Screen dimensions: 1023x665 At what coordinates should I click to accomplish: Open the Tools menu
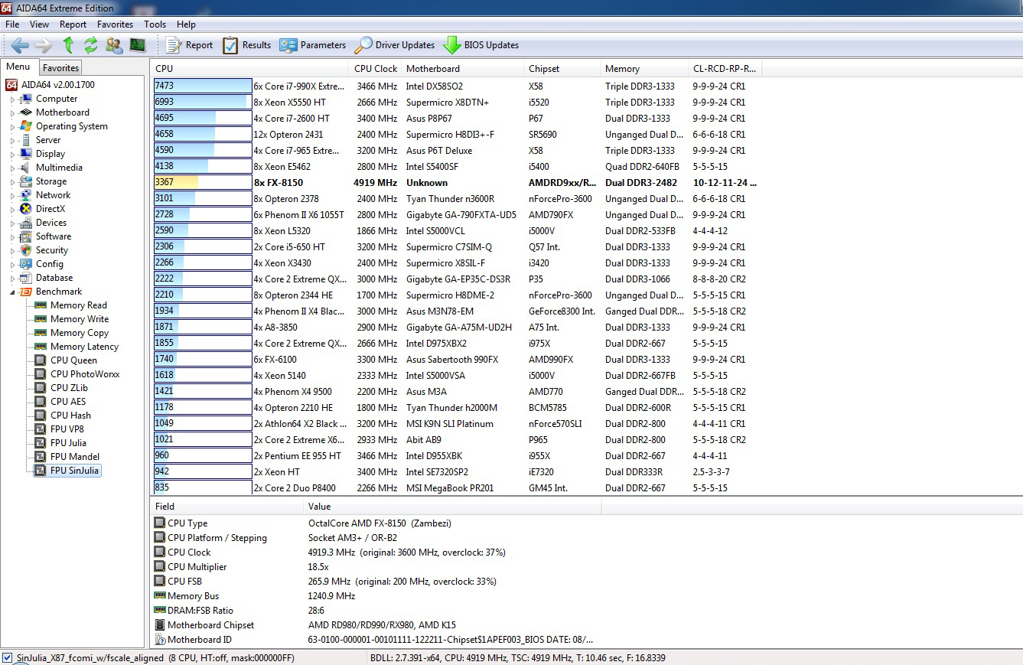(x=155, y=24)
